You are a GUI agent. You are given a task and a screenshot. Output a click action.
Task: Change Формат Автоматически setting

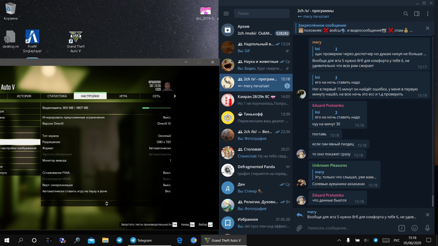(x=106, y=148)
